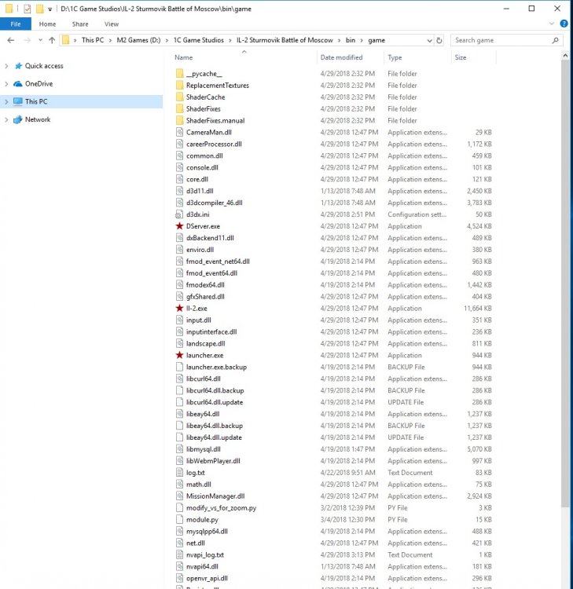Select the modify_vs_for_zoom.py file icon
This screenshot has width=573, height=589.
(x=180, y=507)
